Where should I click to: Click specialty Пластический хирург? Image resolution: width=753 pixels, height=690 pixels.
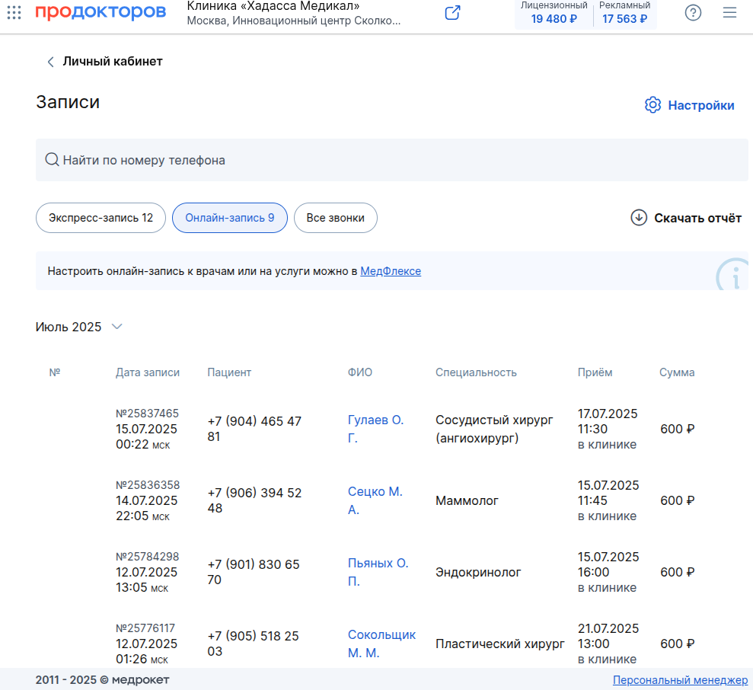pos(500,644)
